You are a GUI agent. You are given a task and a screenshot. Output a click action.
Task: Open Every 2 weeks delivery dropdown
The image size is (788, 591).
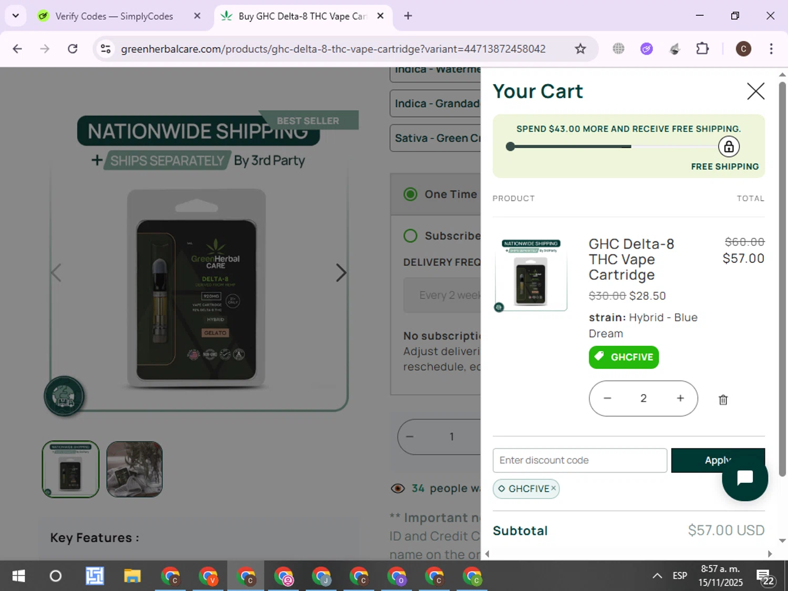tap(442, 295)
